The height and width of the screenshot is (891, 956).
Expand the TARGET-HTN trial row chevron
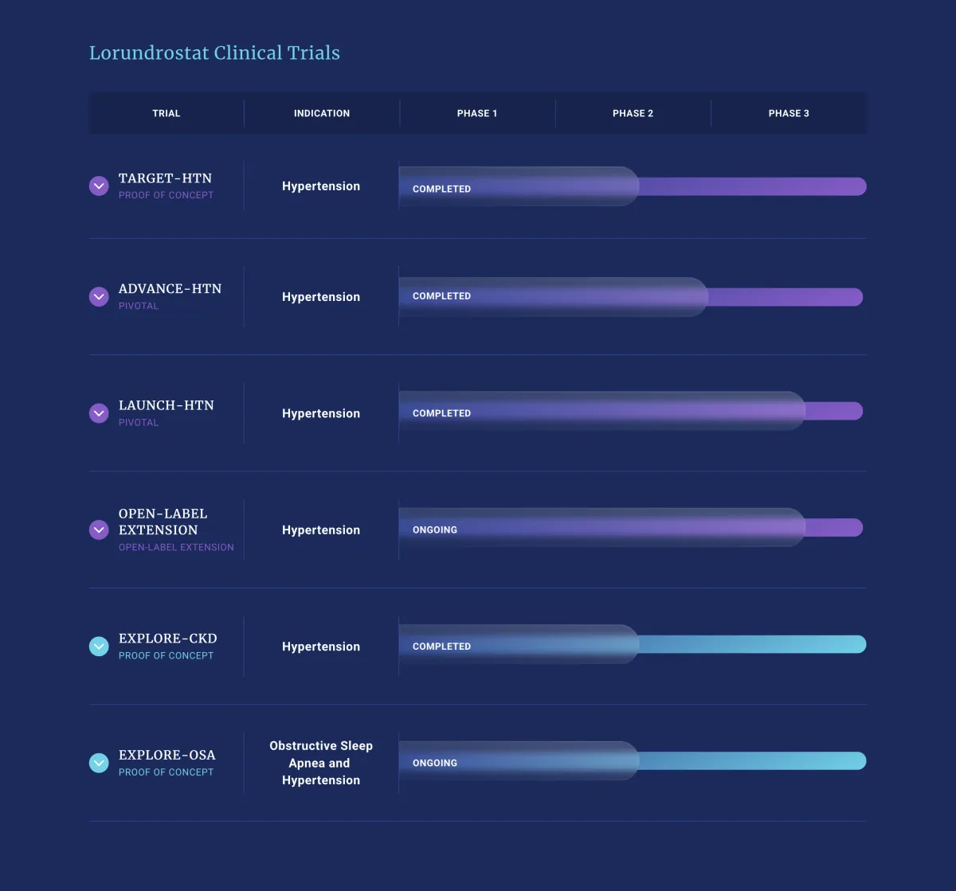(x=99, y=186)
